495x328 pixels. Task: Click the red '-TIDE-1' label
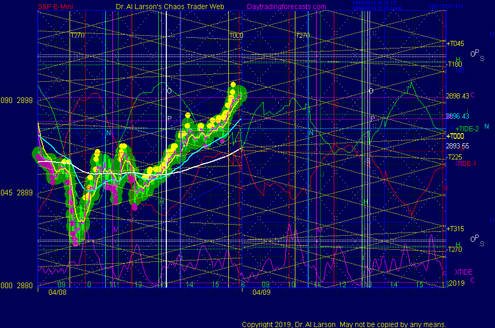[466, 163]
